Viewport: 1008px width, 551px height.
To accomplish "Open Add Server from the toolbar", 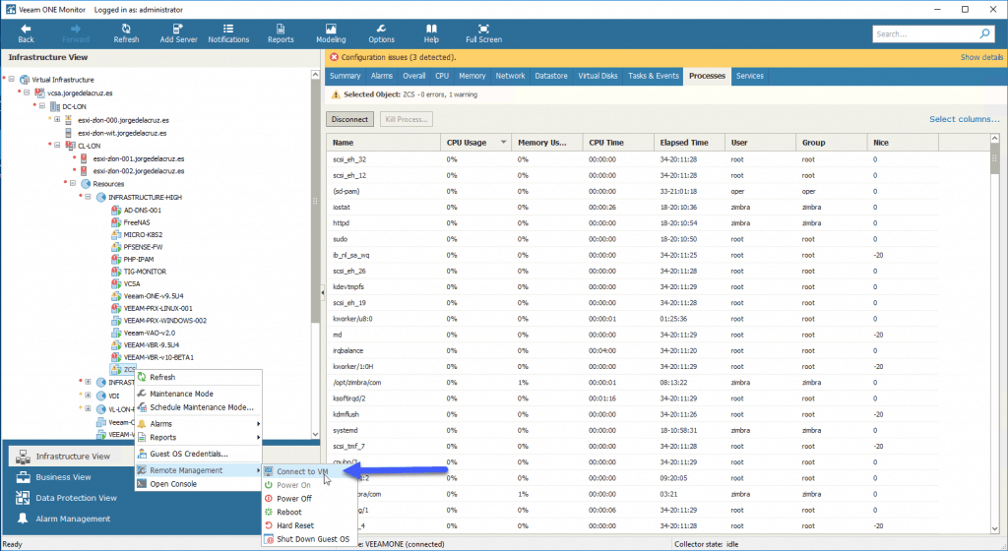I will click(178, 33).
